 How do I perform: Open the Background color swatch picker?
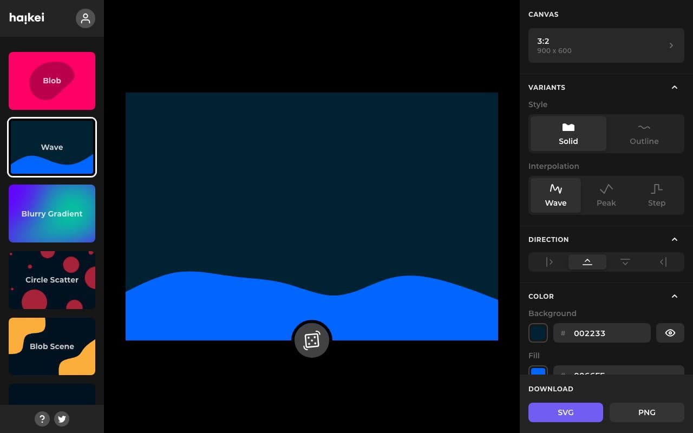pos(538,333)
